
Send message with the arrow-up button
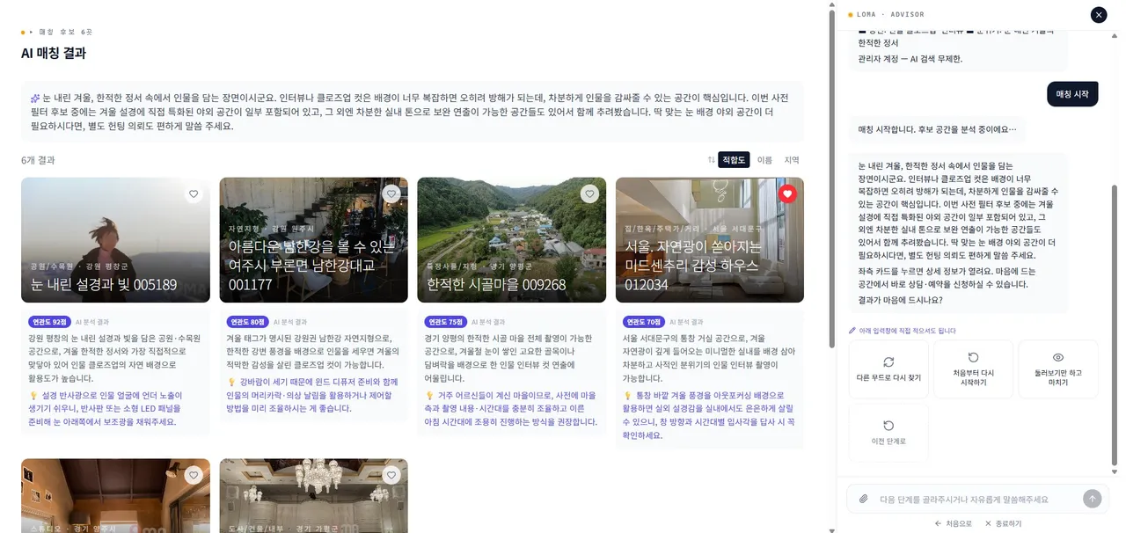tap(1093, 499)
